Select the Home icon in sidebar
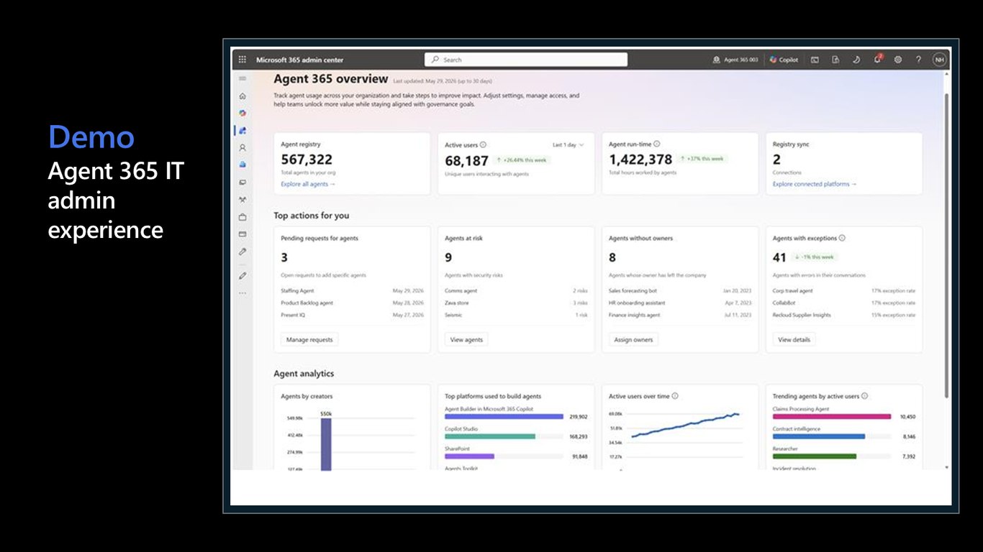The image size is (983, 552). click(243, 96)
